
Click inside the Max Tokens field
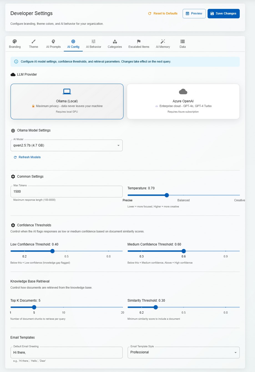pos(67,191)
